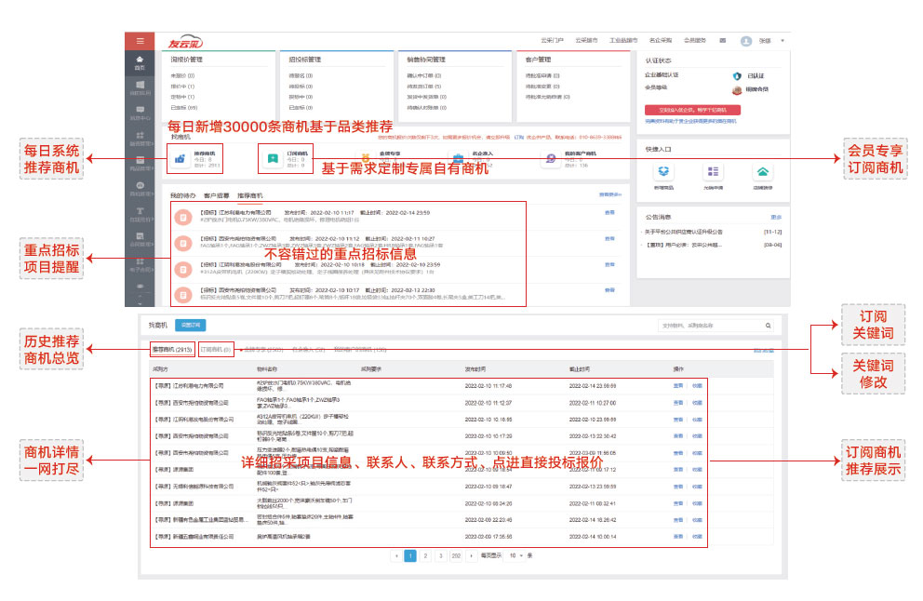
Task: Go to page 2 in pagination
Action: [x=425, y=555]
